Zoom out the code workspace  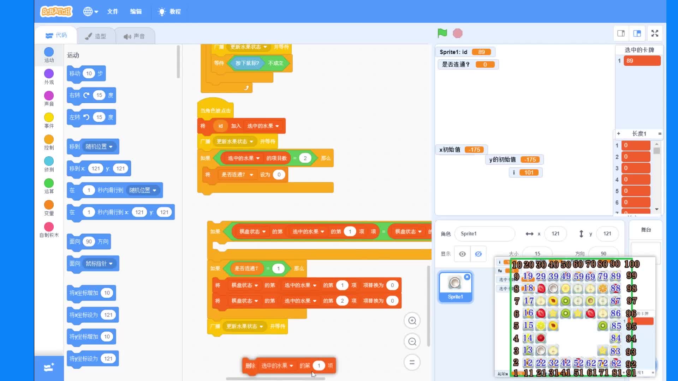click(x=412, y=341)
